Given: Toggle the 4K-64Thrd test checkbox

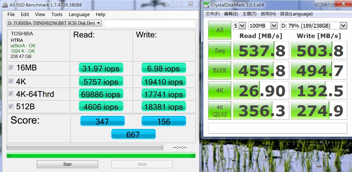Looking at the screenshot, I should point(11,94).
